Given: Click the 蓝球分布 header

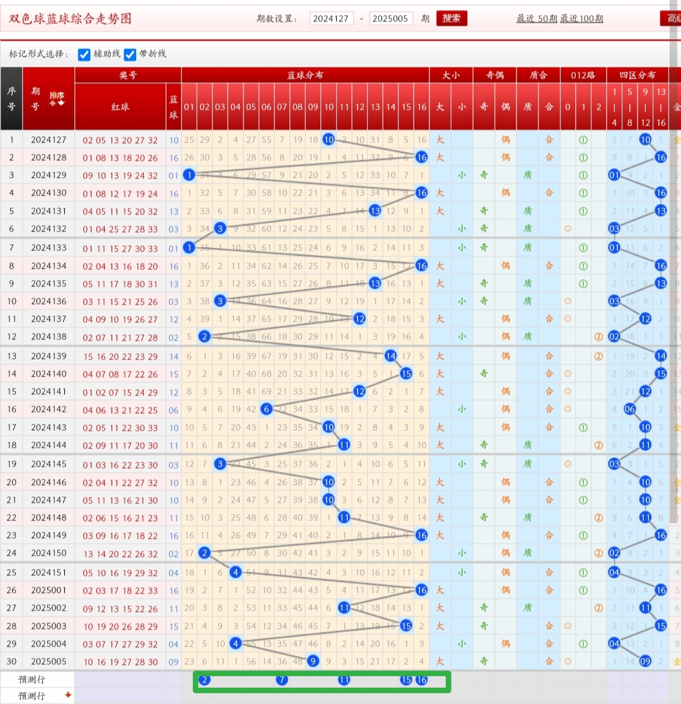Looking at the screenshot, I should 305,75.
